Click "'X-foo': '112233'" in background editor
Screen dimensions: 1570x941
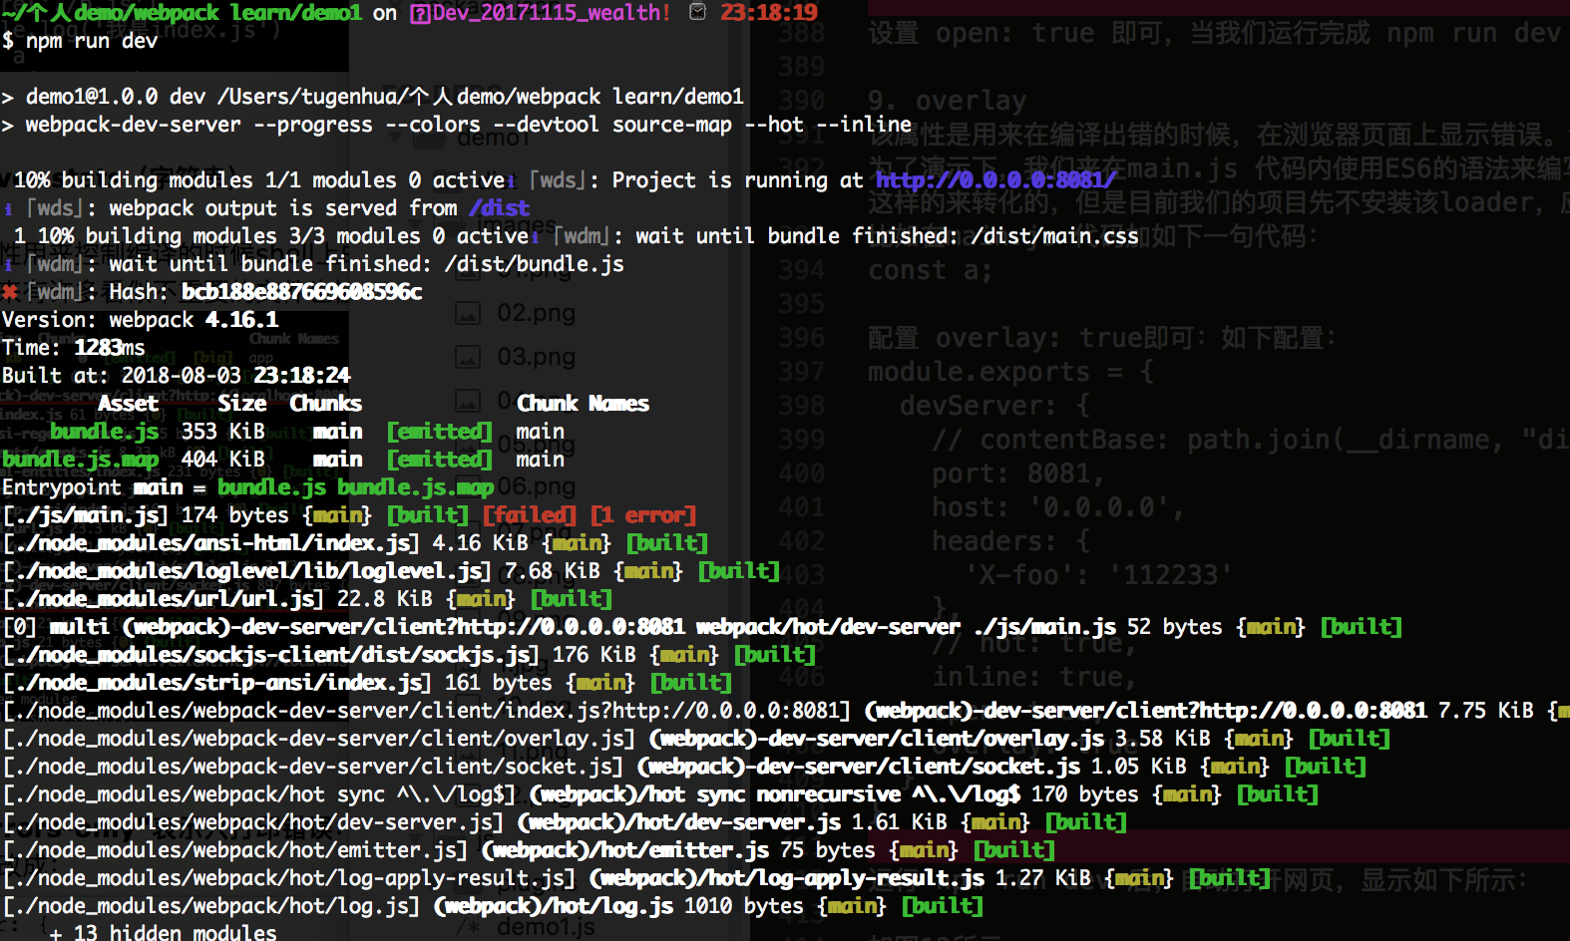point(1097,575)
